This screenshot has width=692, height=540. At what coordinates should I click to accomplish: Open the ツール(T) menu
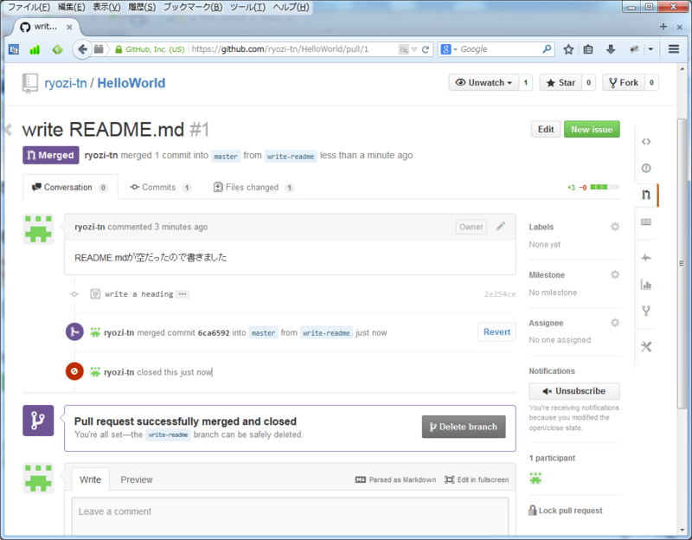point(247,7)
